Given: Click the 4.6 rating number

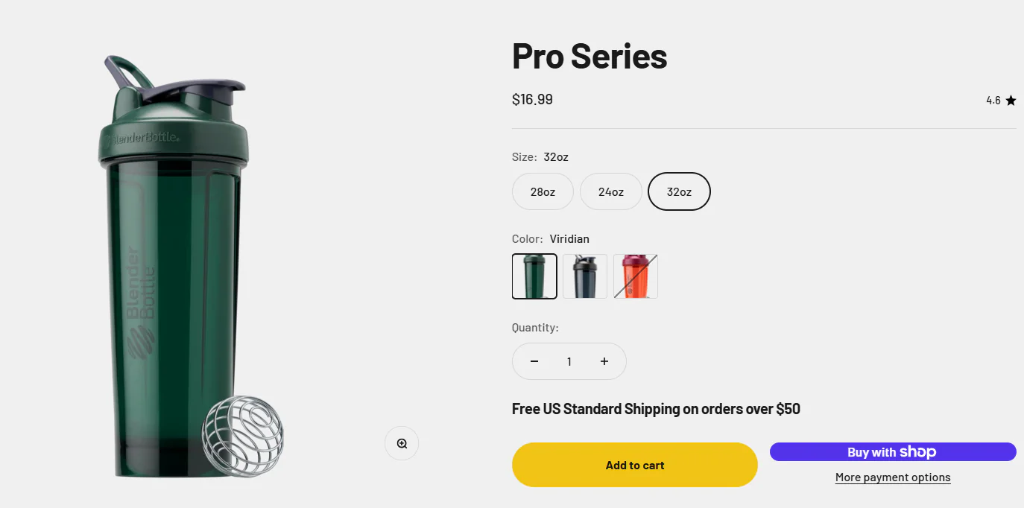Looking at the screenshot, I should pos(993,101).
